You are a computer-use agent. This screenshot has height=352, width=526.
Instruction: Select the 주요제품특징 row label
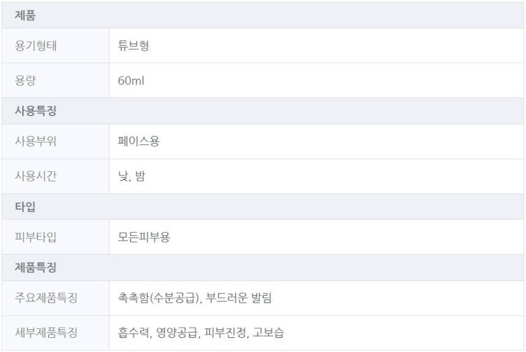point(46,298)
